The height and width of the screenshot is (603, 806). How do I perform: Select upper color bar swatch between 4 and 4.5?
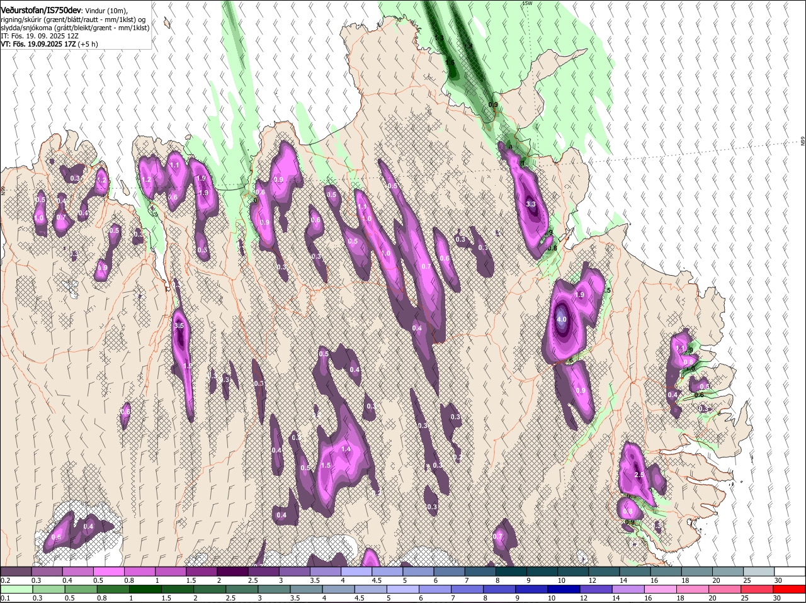356,571
